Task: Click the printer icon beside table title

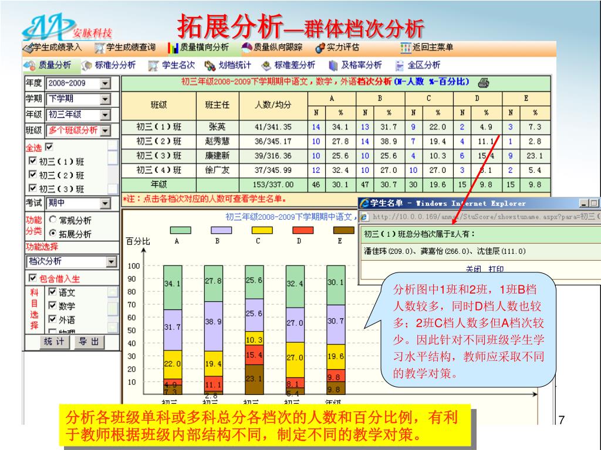Action: pyautogui.click(x=484, y=82)
